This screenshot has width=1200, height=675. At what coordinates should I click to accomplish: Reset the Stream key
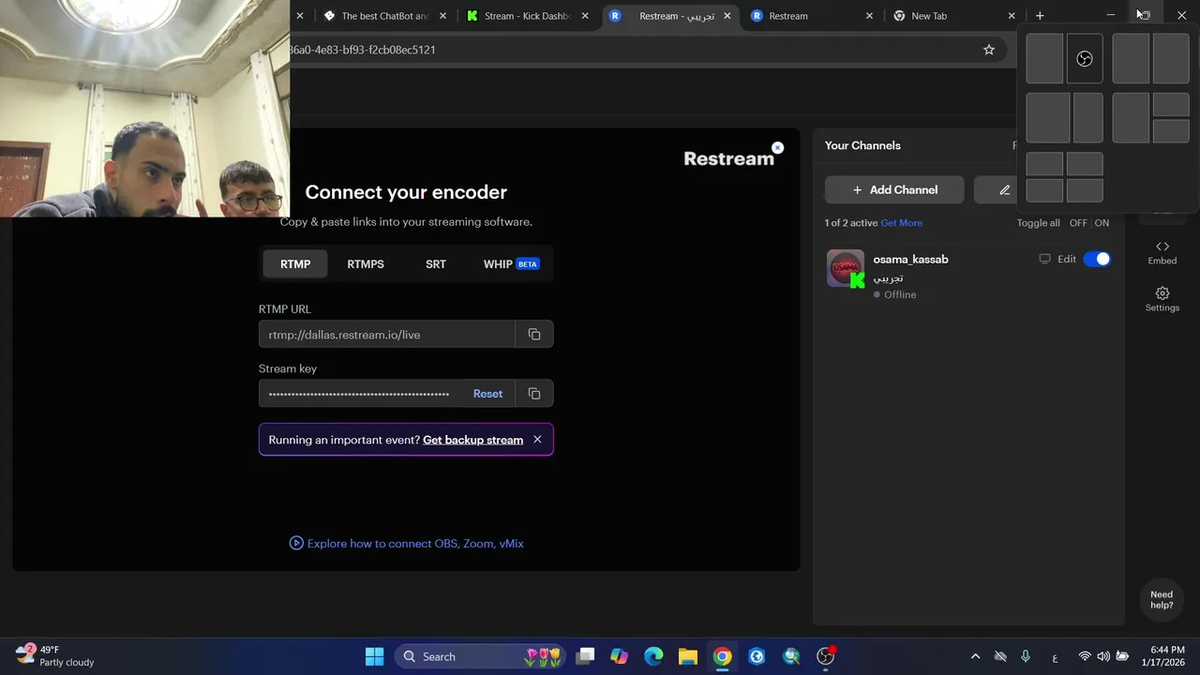[487, 394]
